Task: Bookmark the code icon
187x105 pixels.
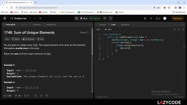Action: (174, 29)
